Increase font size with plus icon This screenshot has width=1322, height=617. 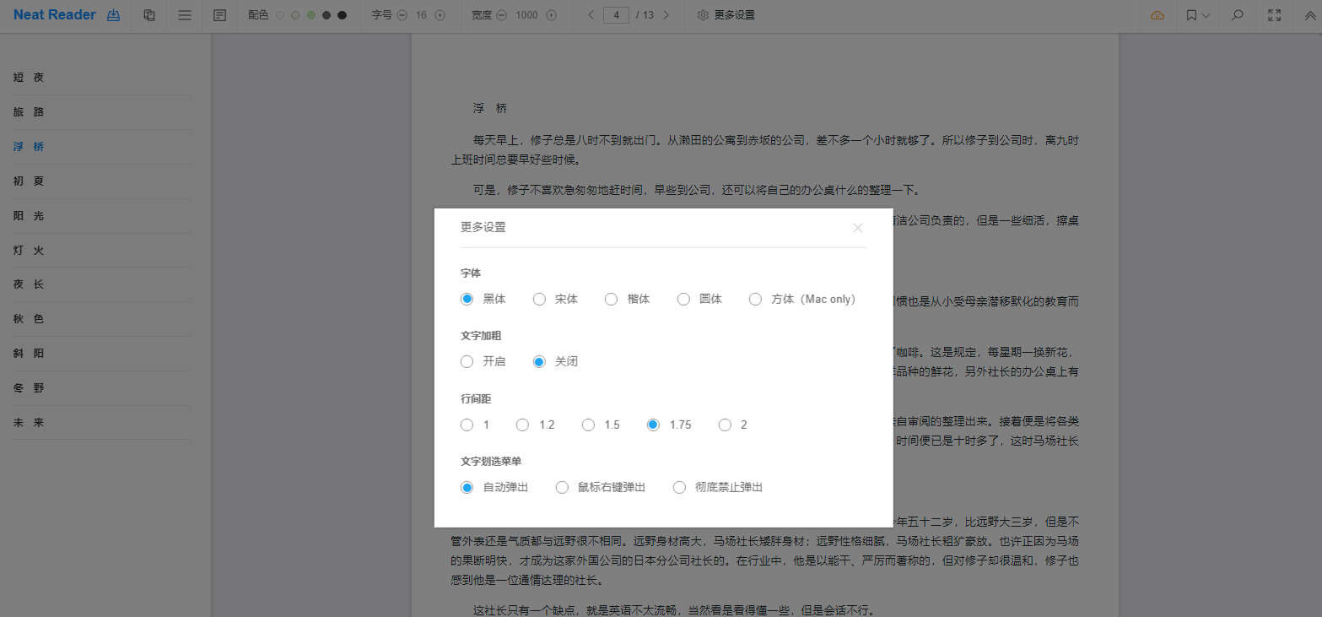440,15
